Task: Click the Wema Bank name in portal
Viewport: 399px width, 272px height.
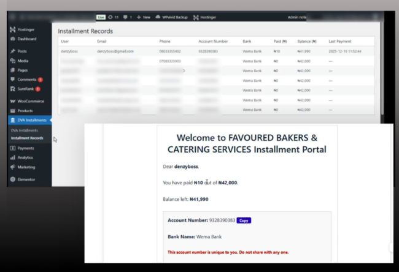Action: [209, 236]
